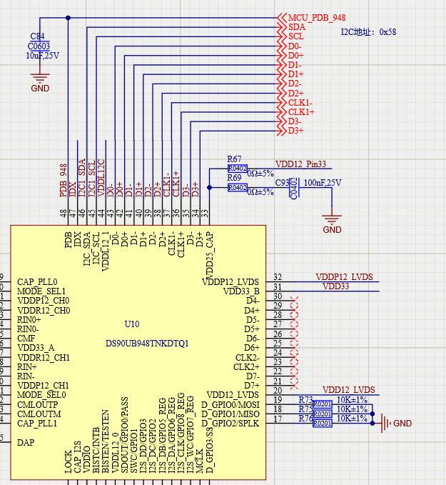
Task: Click the PDB_948 net label
Action: [63, 180]
